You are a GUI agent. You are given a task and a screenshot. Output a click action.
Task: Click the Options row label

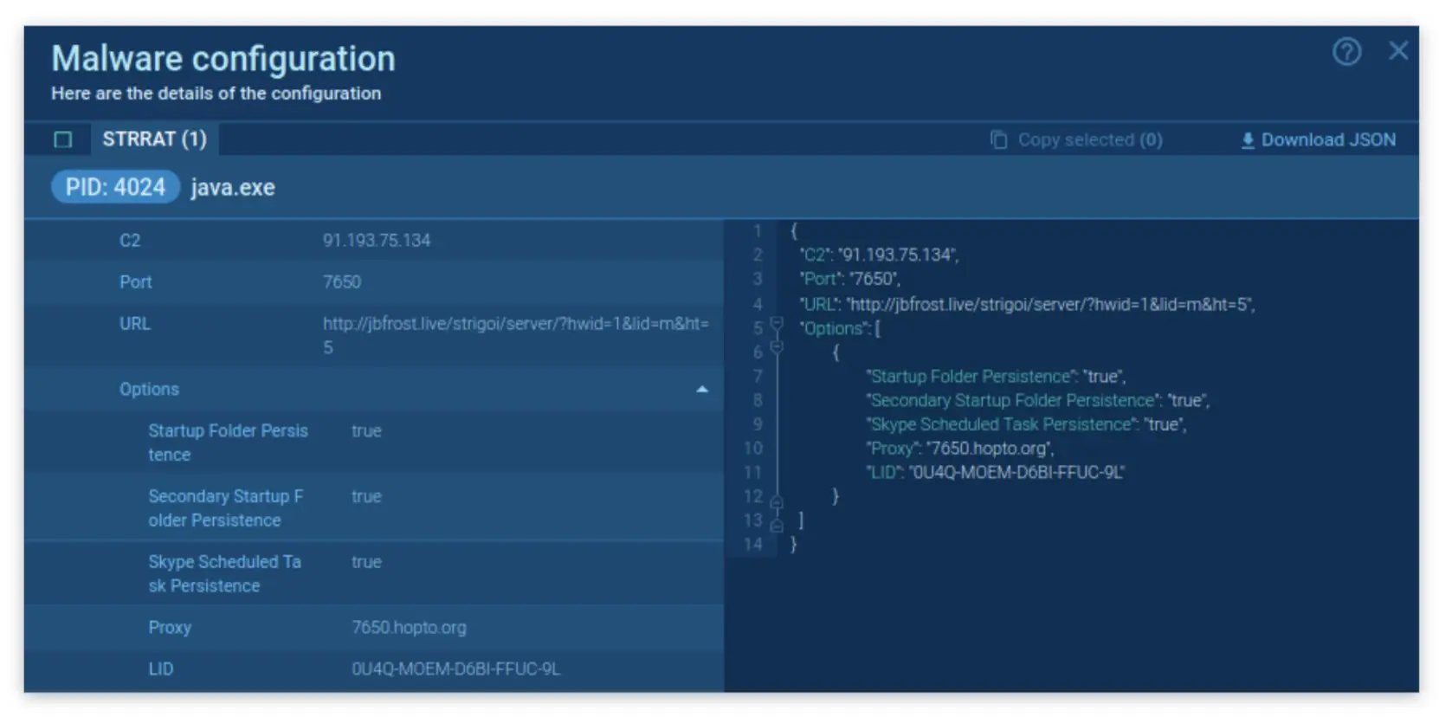tap(149, 390)
